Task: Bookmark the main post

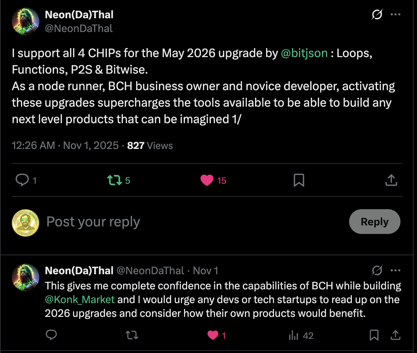Action: coord(299,180)
